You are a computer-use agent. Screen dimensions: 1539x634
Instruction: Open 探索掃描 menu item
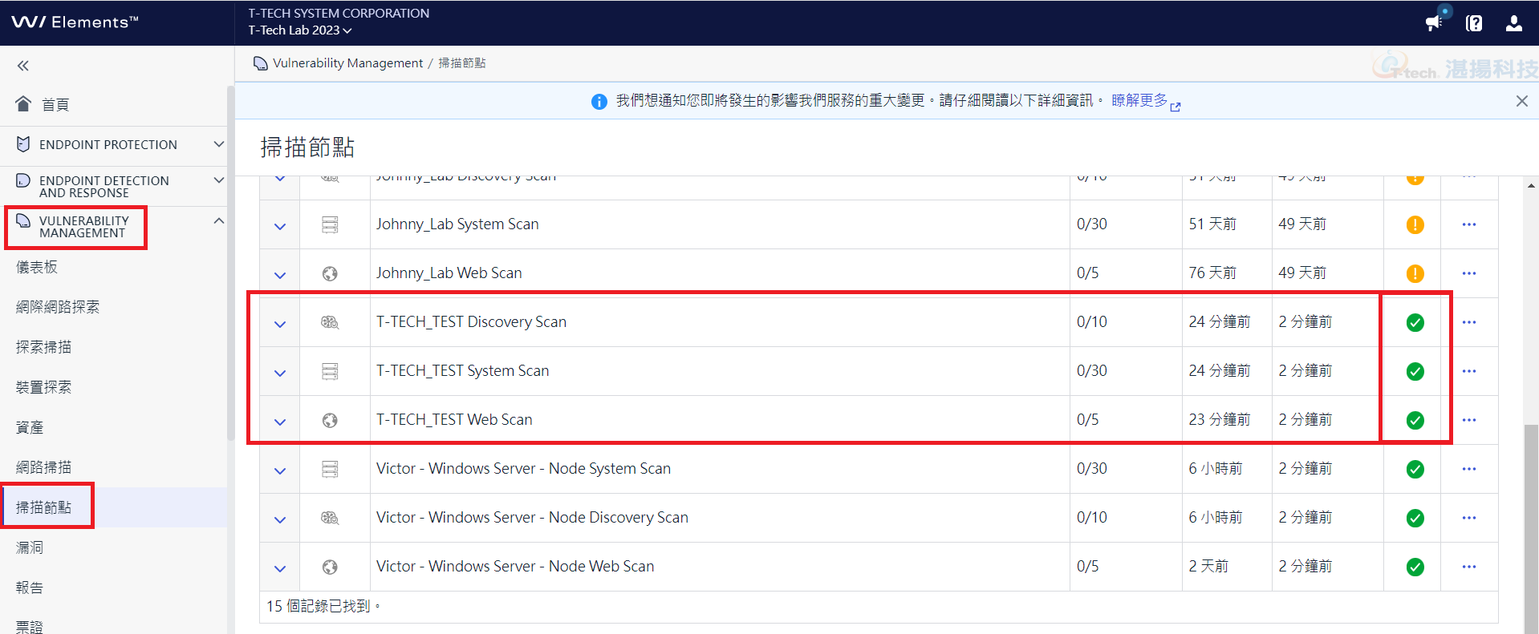click(43, 347)
